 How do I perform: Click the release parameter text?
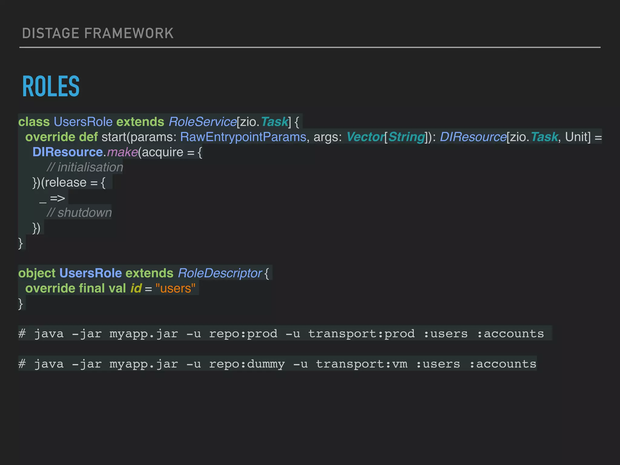(x=66, y=183)
